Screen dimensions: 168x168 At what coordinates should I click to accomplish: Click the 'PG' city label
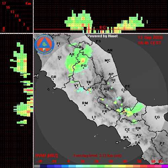coord(84,66)
